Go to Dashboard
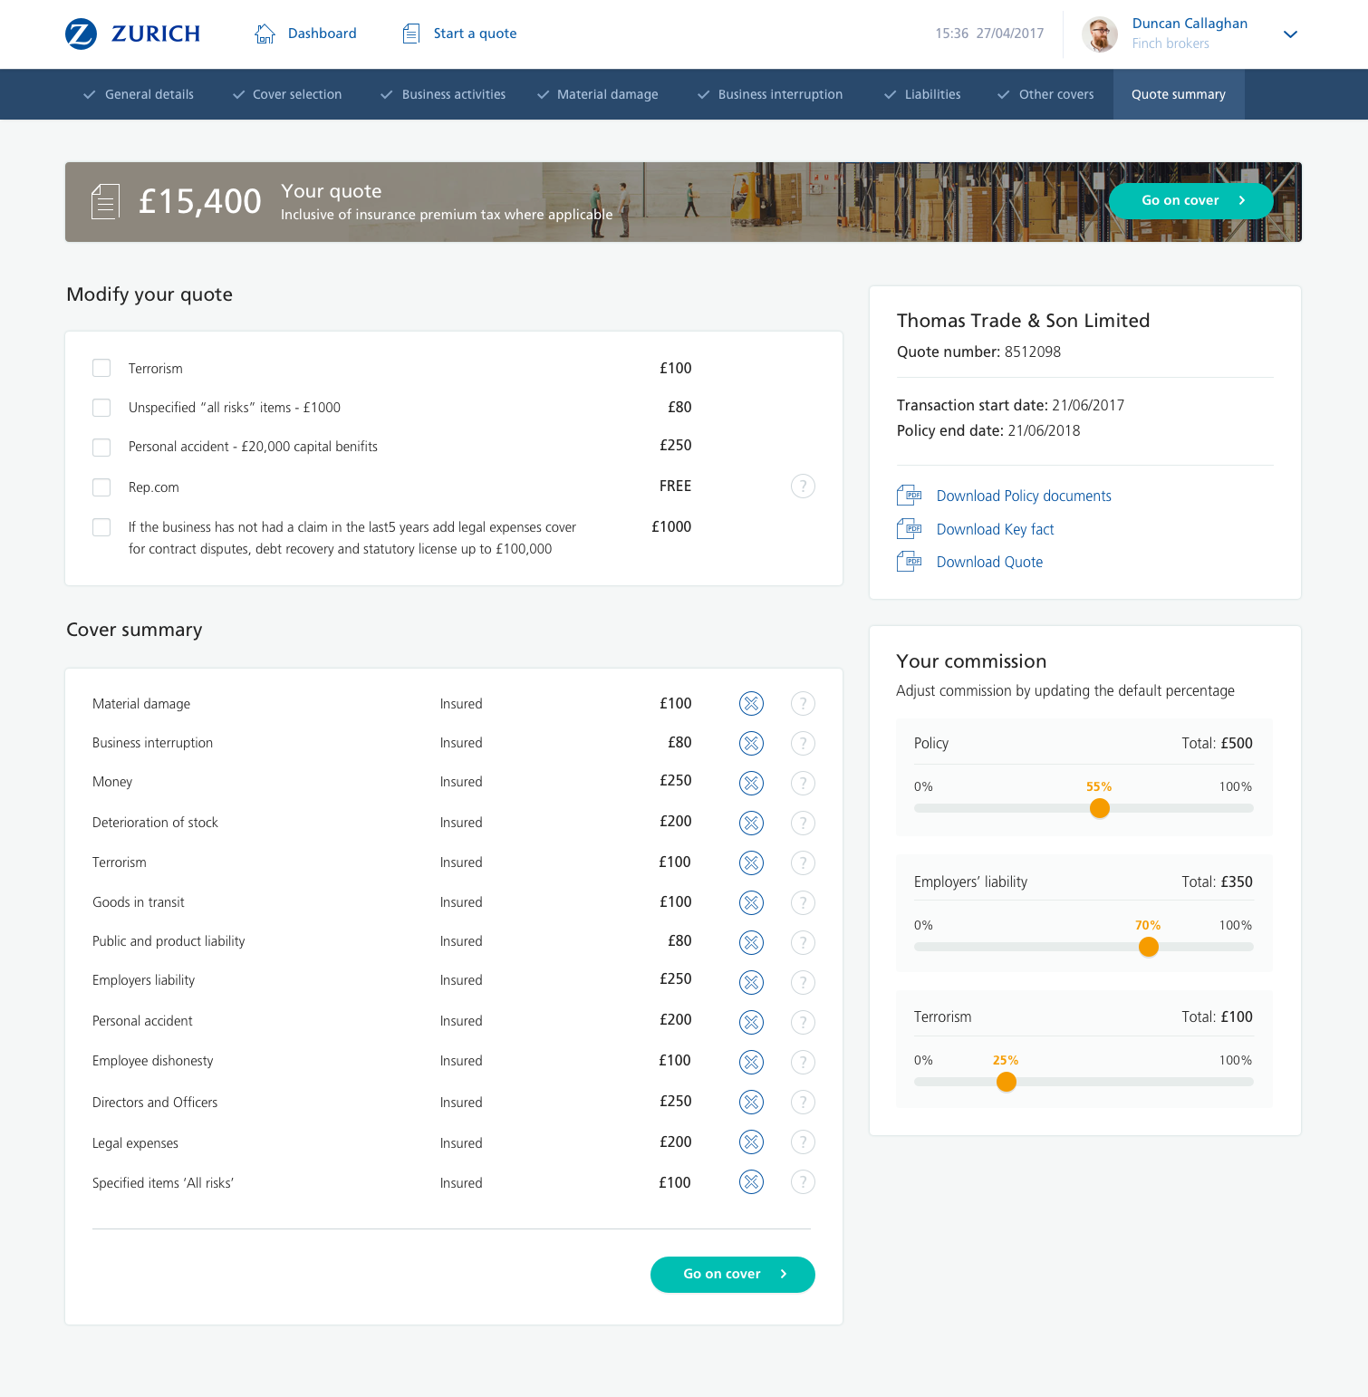Image resolution: width=1368 pixels, height=1397 pixels. [x=305, y=34]
